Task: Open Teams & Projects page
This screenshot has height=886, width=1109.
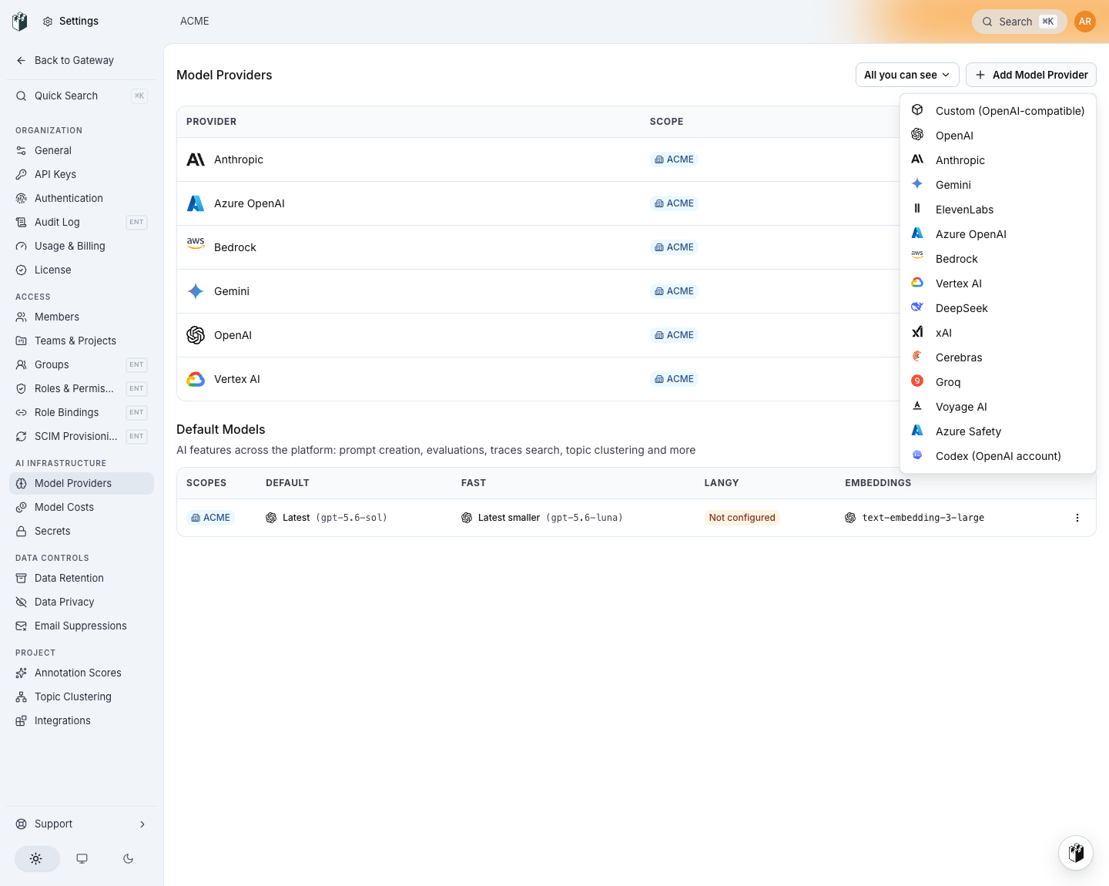Action: tap(82, 341)
